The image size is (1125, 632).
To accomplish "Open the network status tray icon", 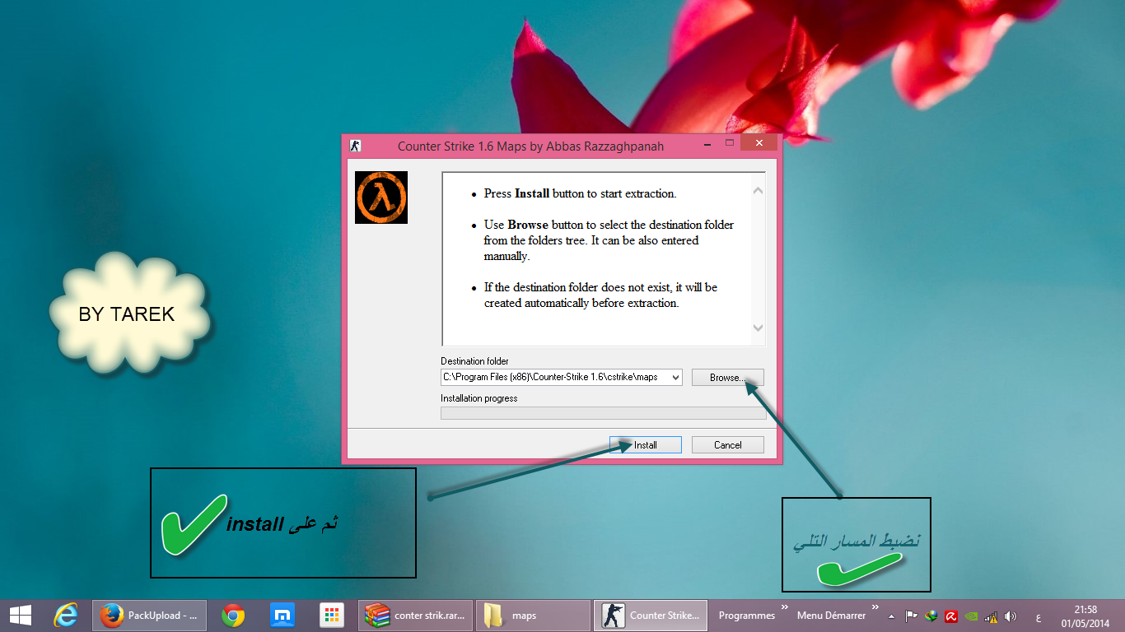I will pos(992,616).
